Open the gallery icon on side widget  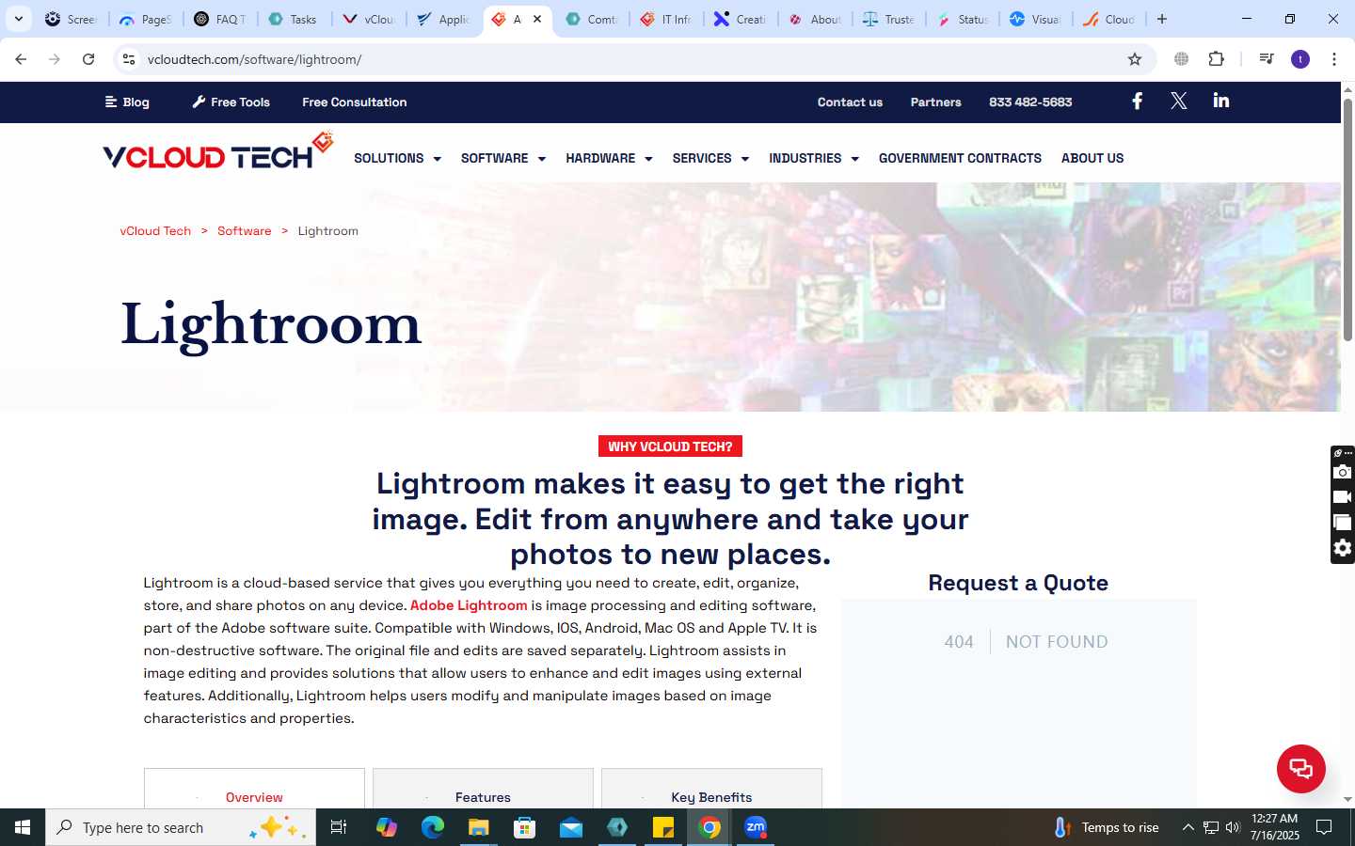tap(1343, 523)
